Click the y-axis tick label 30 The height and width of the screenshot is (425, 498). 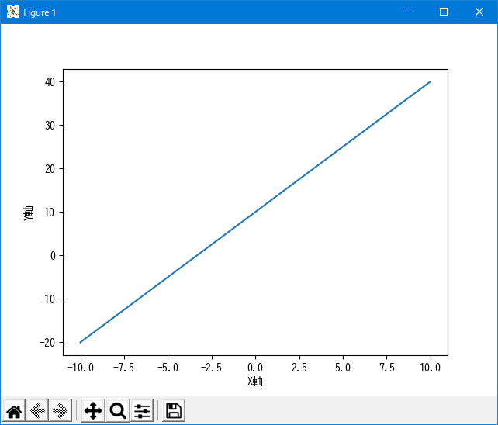[x=50, y=126]
